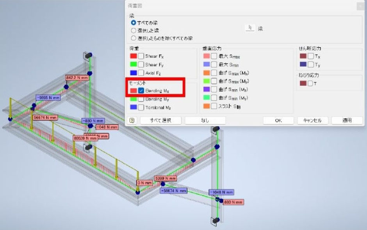Select the すべての梁 radio button
This screenshot has width=367, height=230.
134,23
